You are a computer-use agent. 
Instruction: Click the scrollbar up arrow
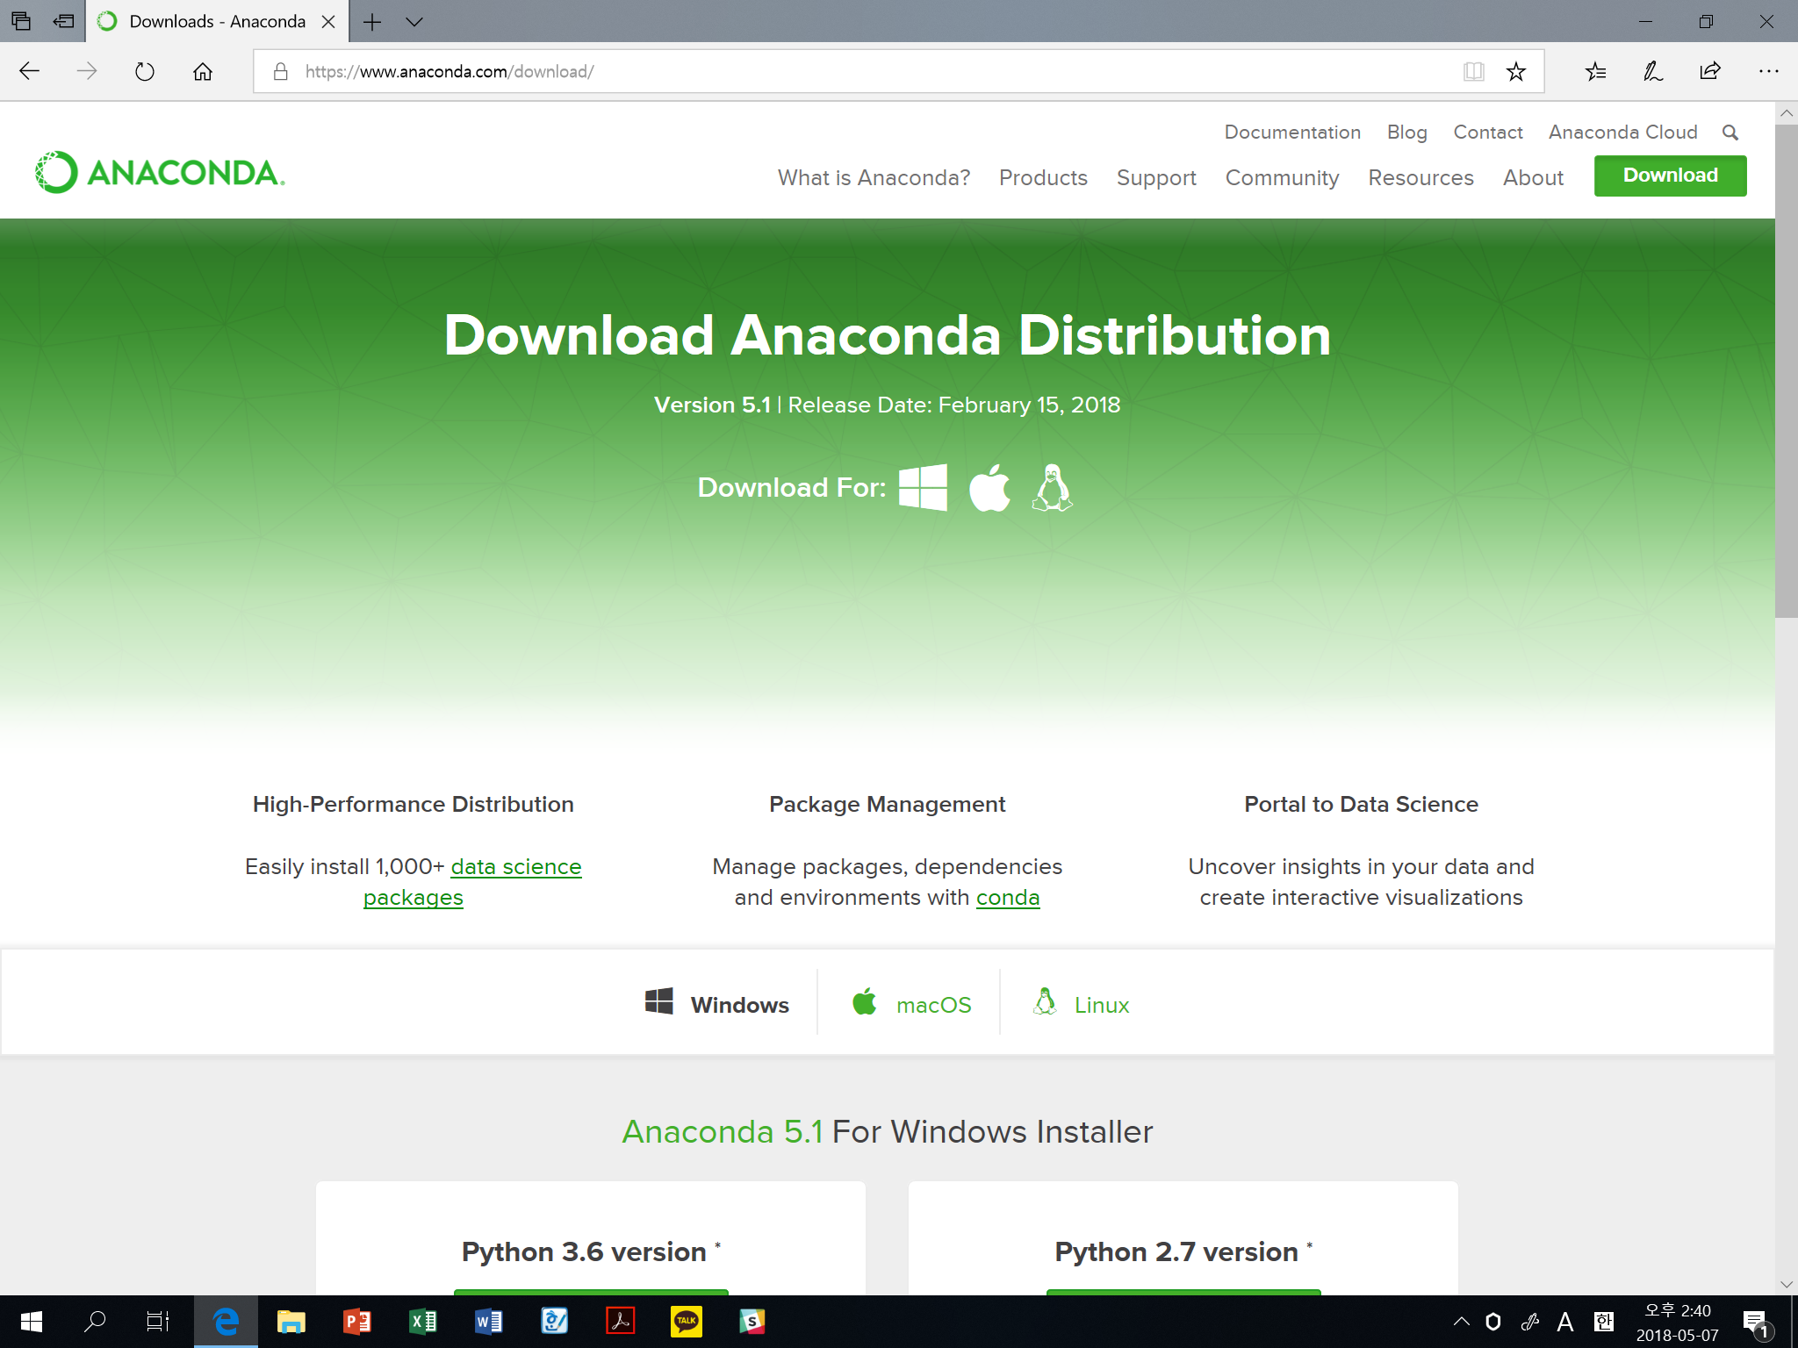[1786, 113]
